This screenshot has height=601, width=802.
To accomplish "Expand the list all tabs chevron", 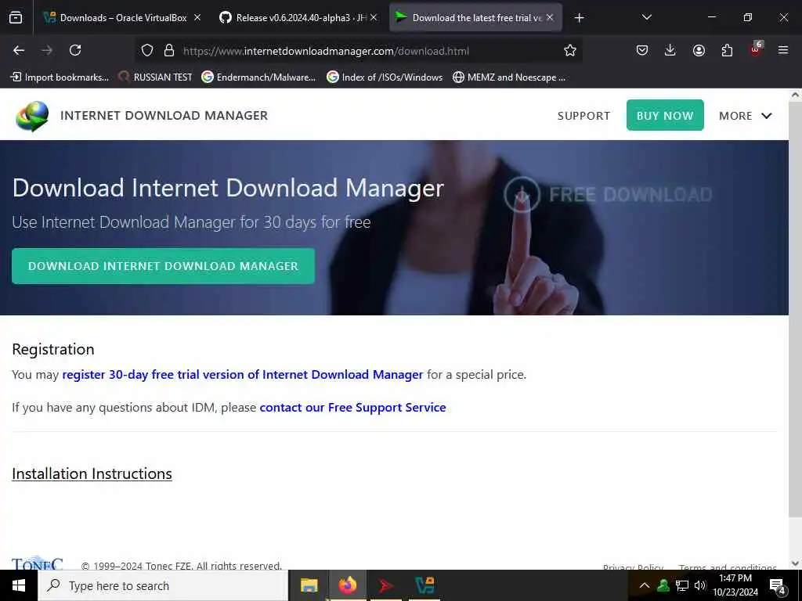I will (646, 17).
